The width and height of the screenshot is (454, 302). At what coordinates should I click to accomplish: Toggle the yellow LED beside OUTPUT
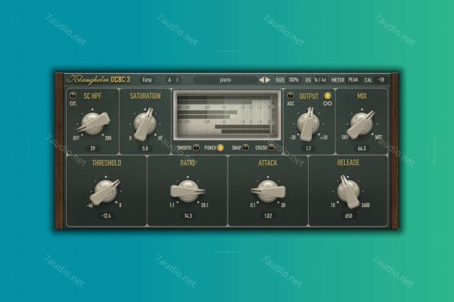point(328,96)
